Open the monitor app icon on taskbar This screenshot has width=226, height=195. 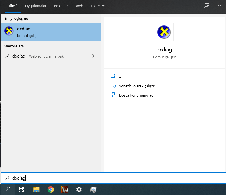tap(93, 190)
